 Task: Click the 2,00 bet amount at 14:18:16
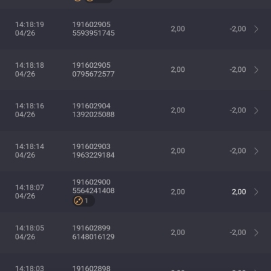click(178, 110)
